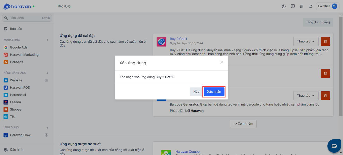Confirm deletion with Xác nhận

point(214,92)
